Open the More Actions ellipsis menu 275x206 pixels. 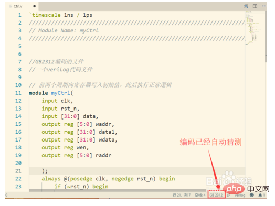tap(264, 6)
